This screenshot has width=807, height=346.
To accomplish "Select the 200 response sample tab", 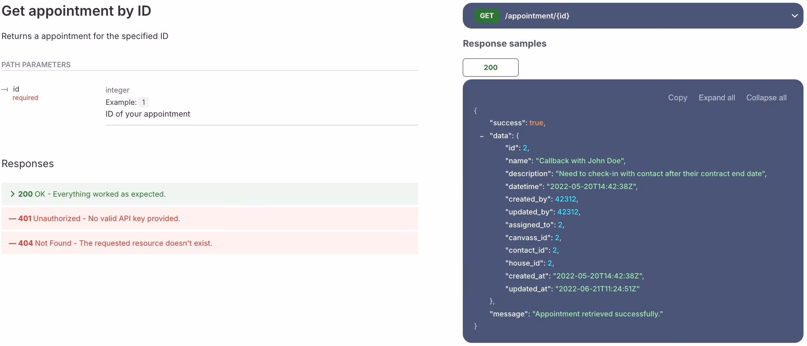I will point(490,68).
